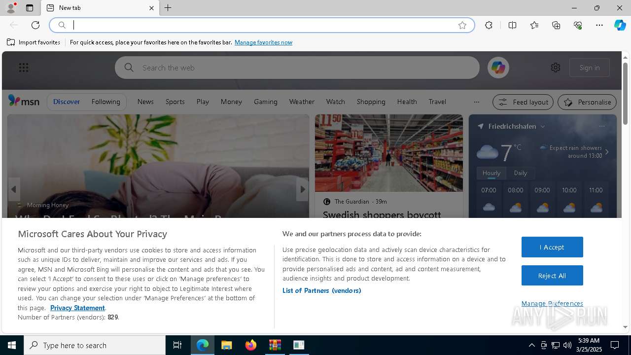Select the Following tab
The width and height of the screenshot is (631, 355).
click(105, 102)
